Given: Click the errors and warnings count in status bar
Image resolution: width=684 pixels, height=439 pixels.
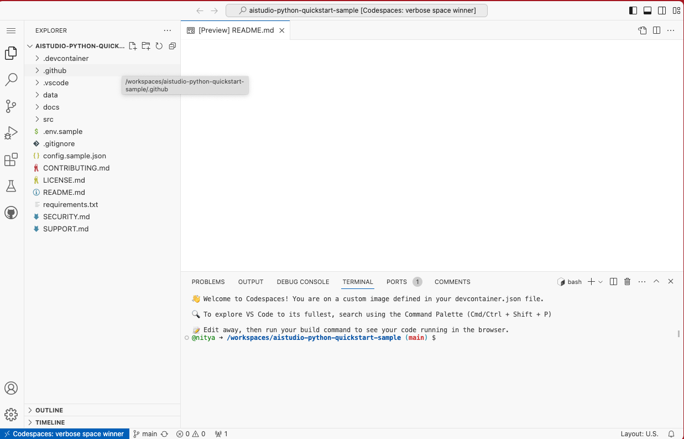Looking at the screenshot, I should [x=191, y=434].
